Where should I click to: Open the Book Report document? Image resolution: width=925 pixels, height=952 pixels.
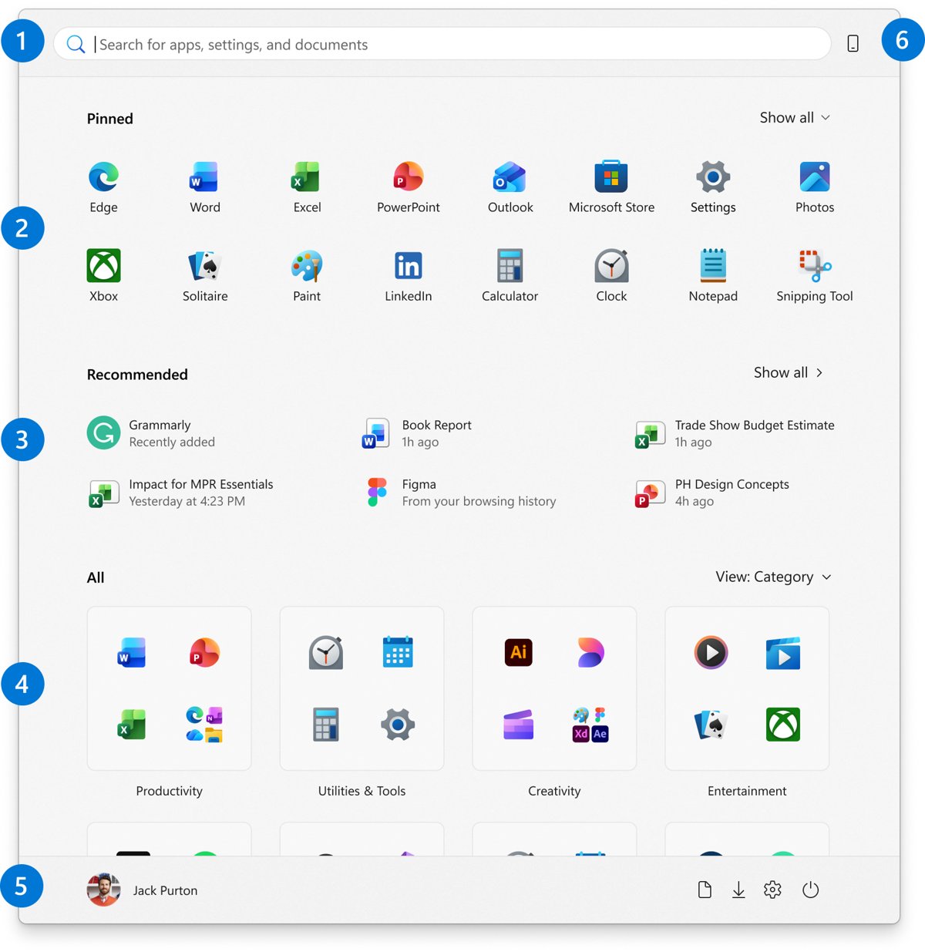tap(418, 433)
